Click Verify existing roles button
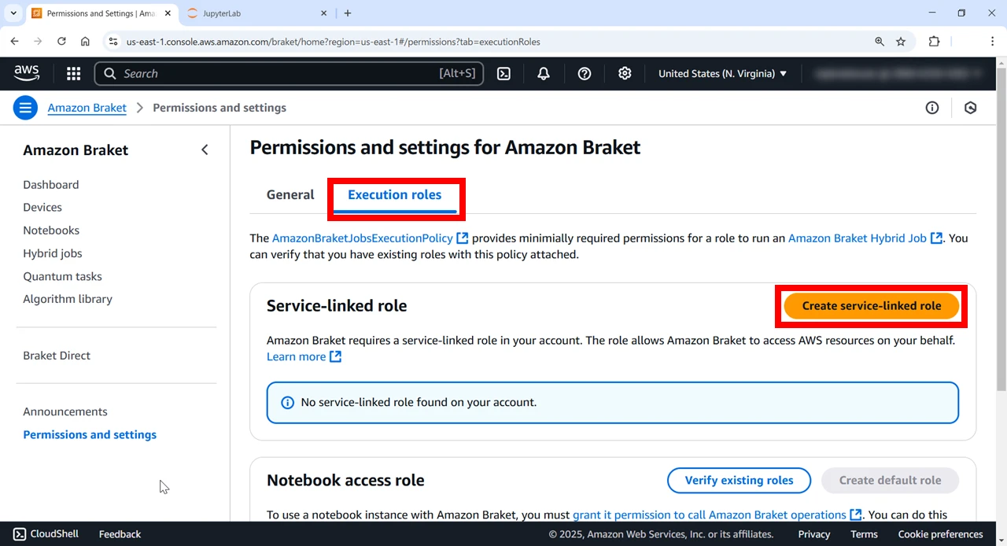1007x546 pixels. pos(739,481)
